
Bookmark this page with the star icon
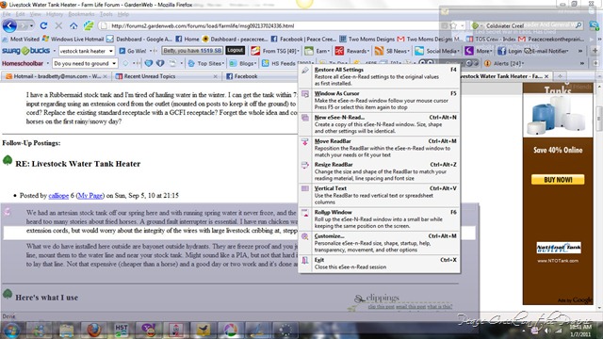[x=454, y=25]
